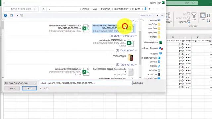Open the חליל אירי folder in sidebar
Screen dimensions: 212x119
[x=154, y=24]
